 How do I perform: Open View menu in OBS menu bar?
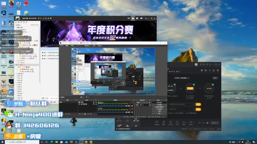tap(73, 46)
